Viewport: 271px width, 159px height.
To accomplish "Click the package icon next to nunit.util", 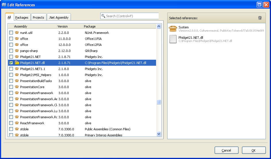I will click(17, 33).
